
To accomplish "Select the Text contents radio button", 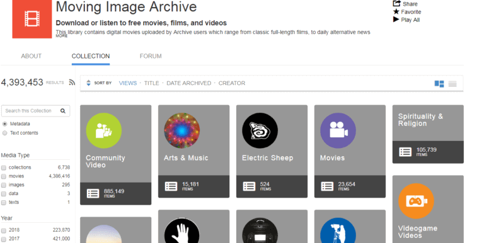I will pyautogui.click(x=4, y=133).
